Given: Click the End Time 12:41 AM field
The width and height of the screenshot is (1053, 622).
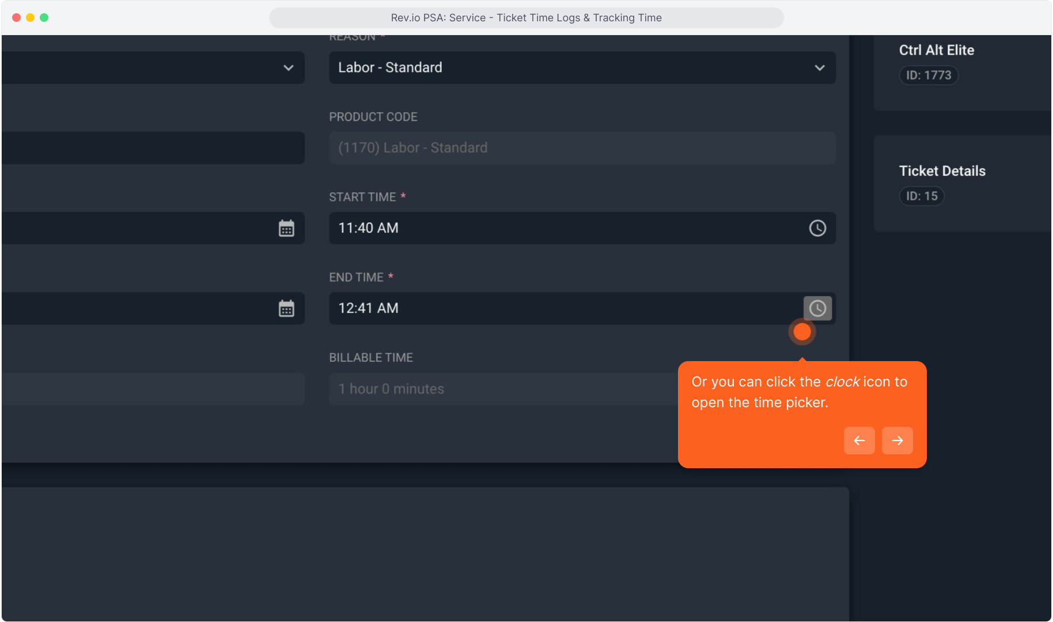Looking at the screenshot, I should [565, 309].
